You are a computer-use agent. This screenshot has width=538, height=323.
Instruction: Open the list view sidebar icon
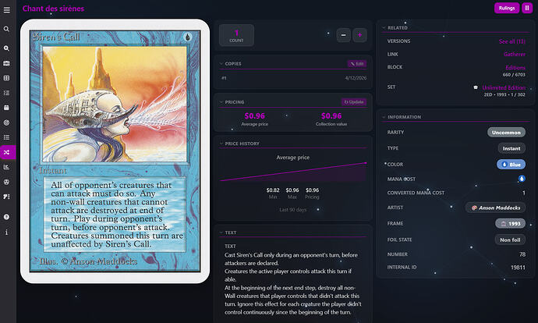[6, 137]
